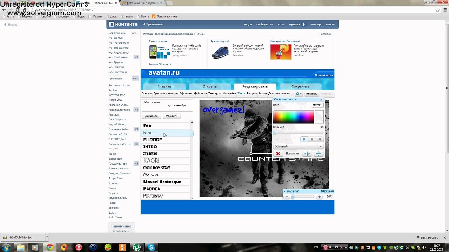Image resolution: width=449 pixels, height=252 pixels.
Task: Click the red X delete text button
Action: (x=278, y=153)
